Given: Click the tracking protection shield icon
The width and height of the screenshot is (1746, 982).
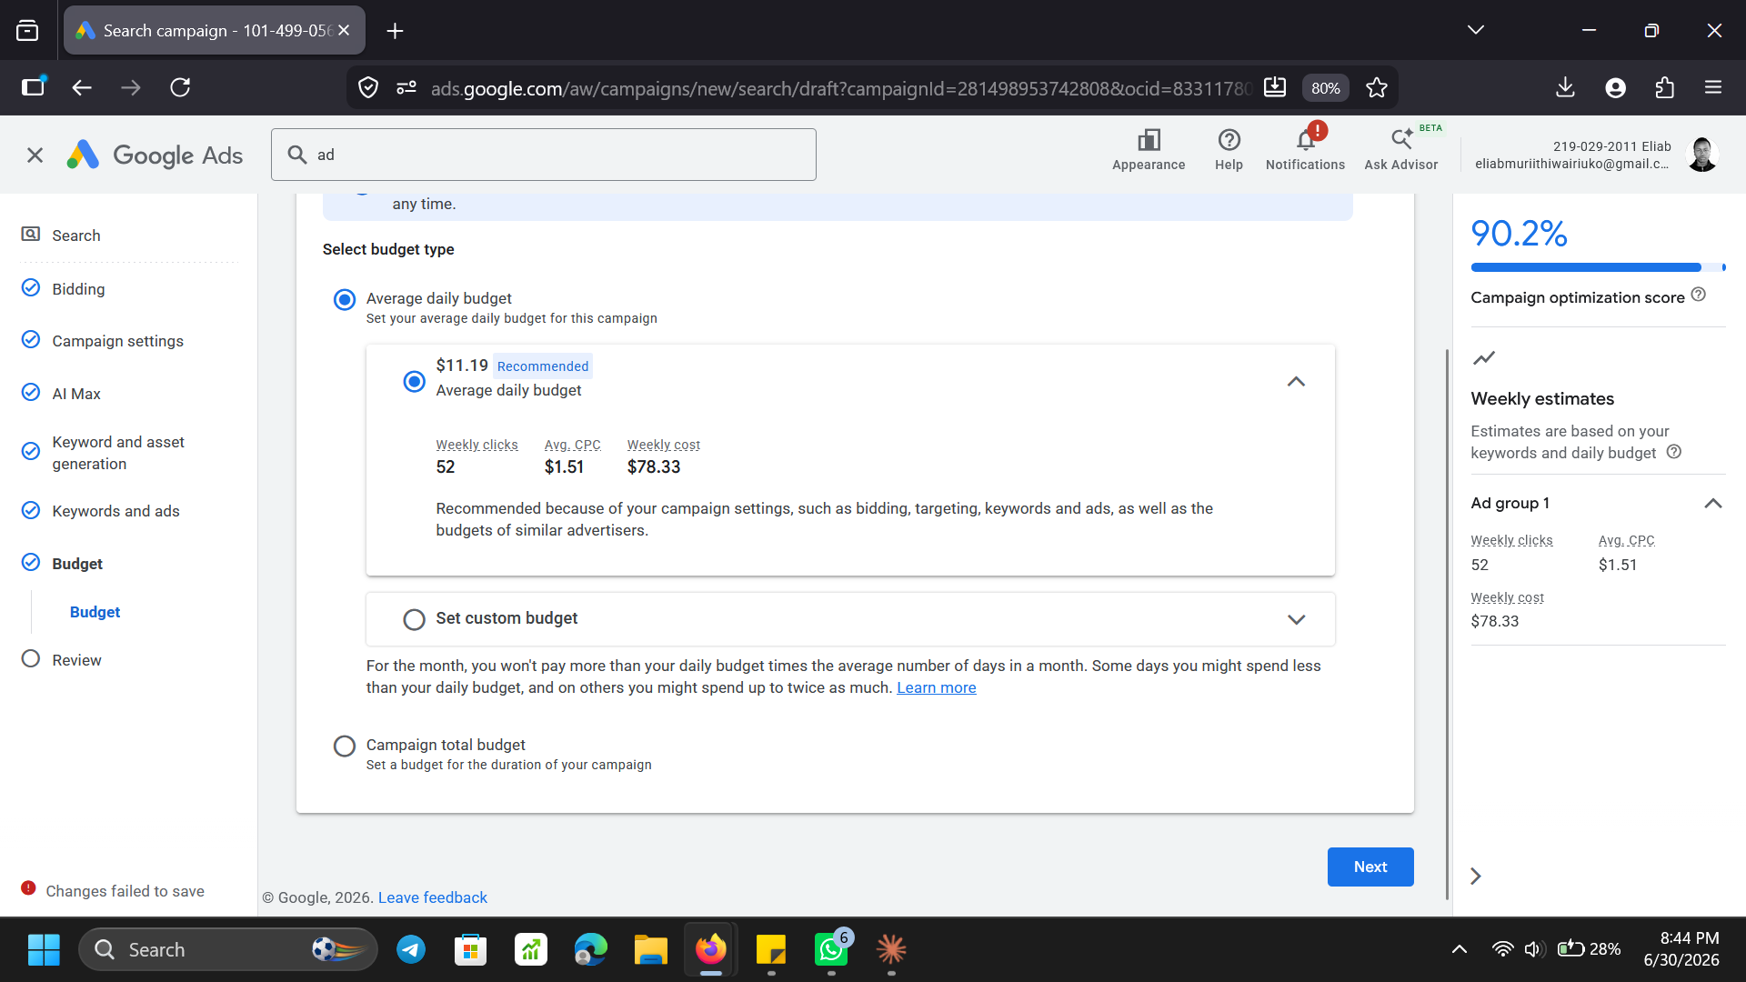Looking at the screenshot, I should pyautogui.click(x=368, y=87).
